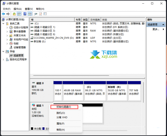Click the Refresh/connect toolbar icon
This screenshot has width=167, height=136.
(36, 14)
